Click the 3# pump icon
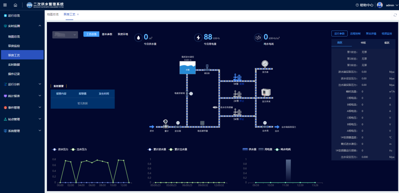This screenshot has width=399, height=193. pyautogui.click(x=237, y=112)
